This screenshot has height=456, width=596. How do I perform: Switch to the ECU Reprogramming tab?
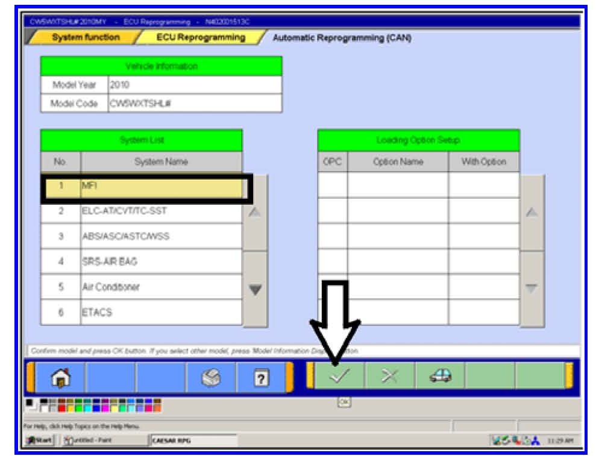pos(200,37)
